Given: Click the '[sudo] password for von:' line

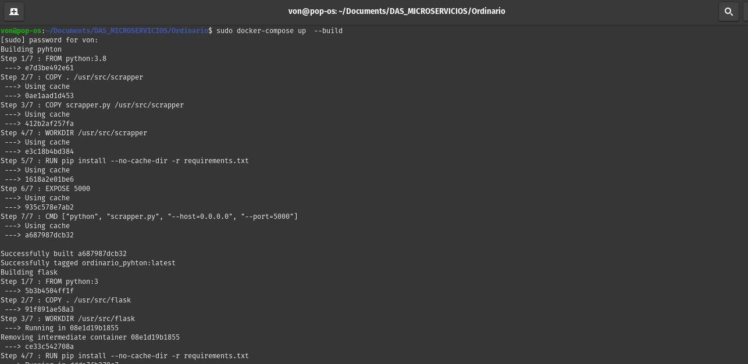Looking at the screenshot, I should (x=49, y=40).
